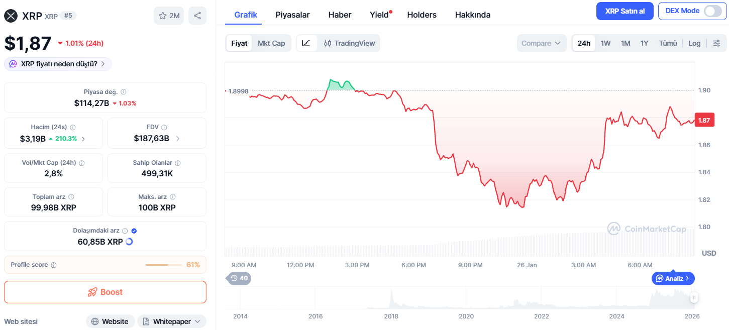
Task: Click the info icon beside Sahip Olanlar
Action: pos(178,163)
